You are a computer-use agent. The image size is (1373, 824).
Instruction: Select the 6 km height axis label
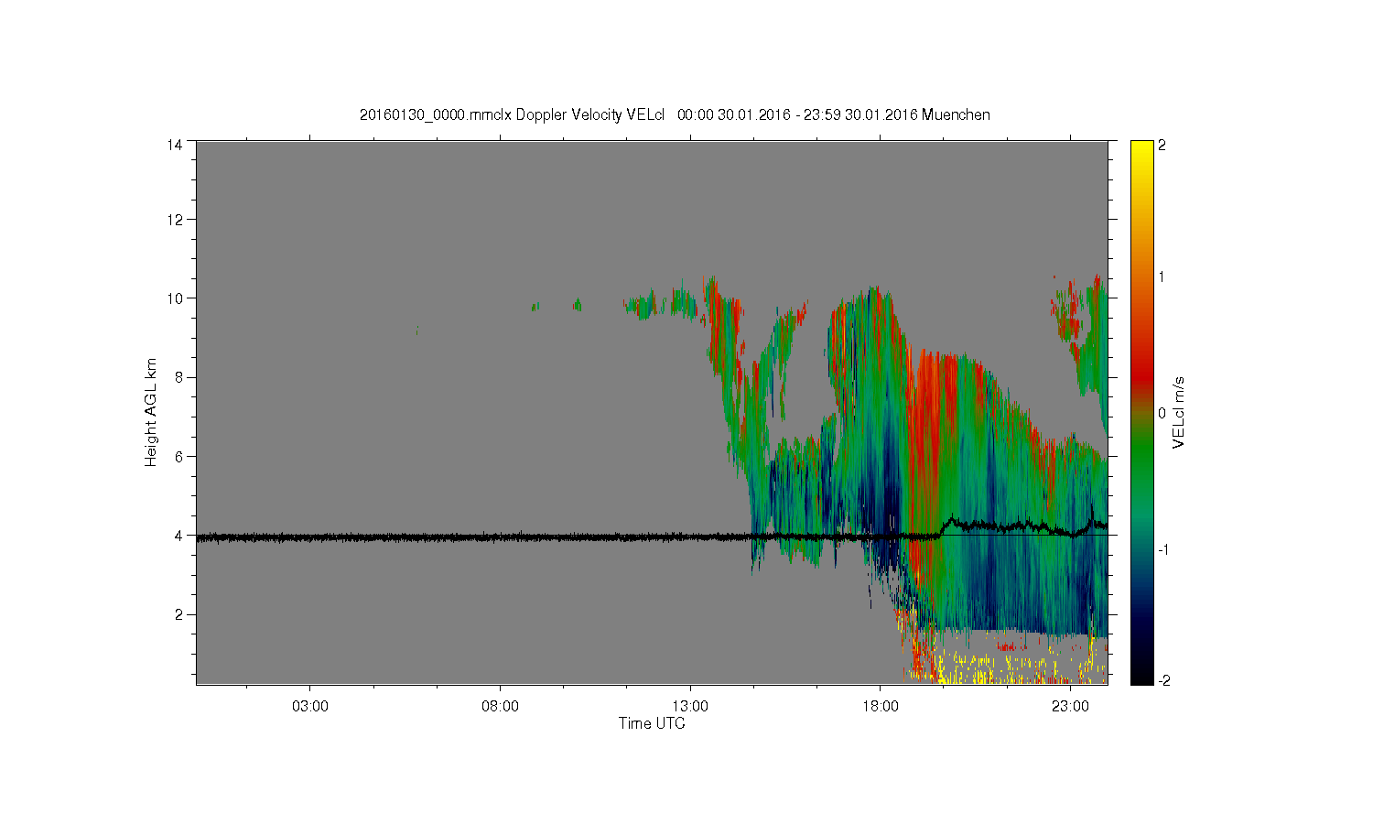(177, 456)
